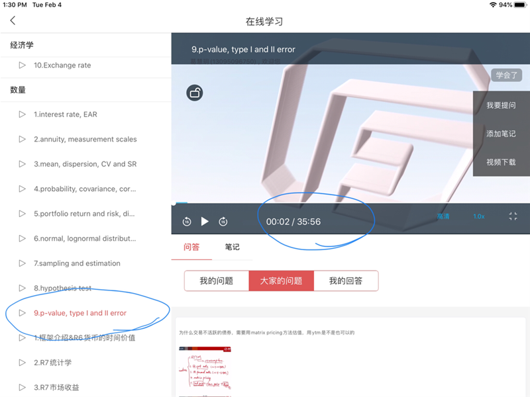Tap the Wi-Fi status icon
530x397 pixels.
[x=493, y=5]
